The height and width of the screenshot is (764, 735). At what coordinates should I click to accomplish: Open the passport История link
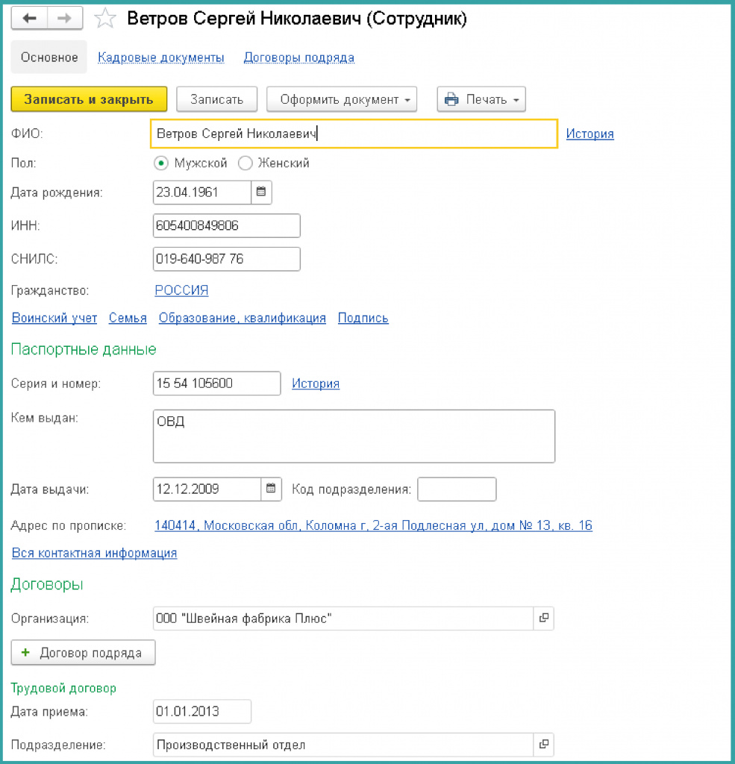pos(316,383)
